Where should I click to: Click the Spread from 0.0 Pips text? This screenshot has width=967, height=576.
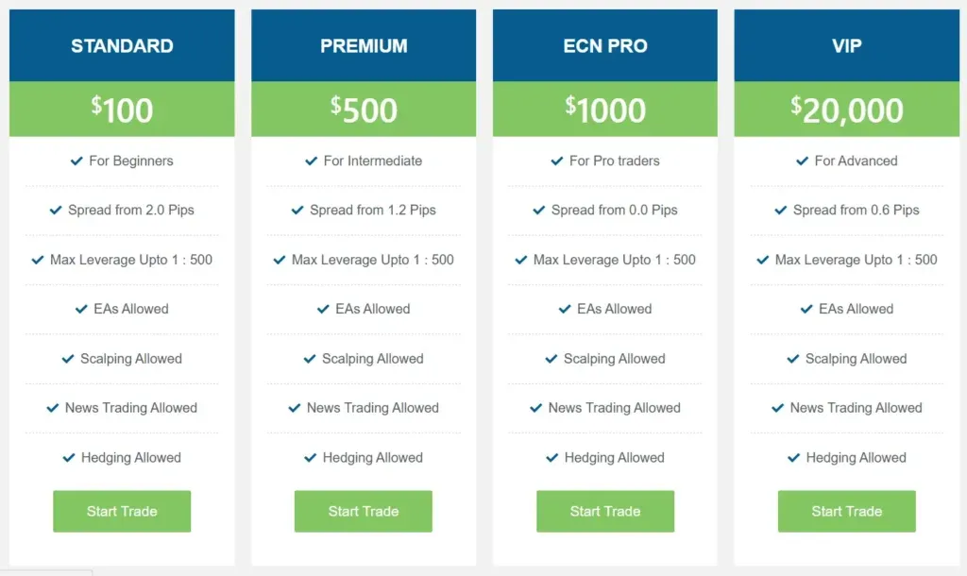[615, 210]
